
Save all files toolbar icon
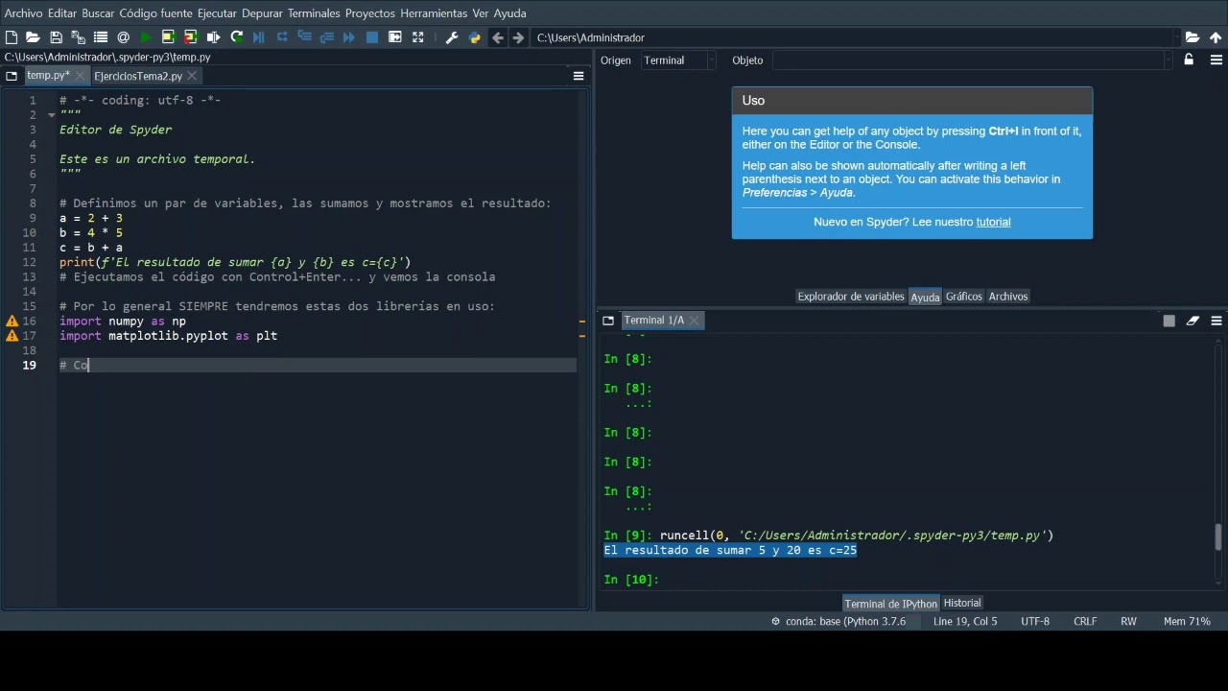coord(78,37)
